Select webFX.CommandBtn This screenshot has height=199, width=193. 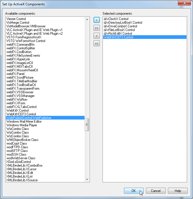(x=45, y=45)
